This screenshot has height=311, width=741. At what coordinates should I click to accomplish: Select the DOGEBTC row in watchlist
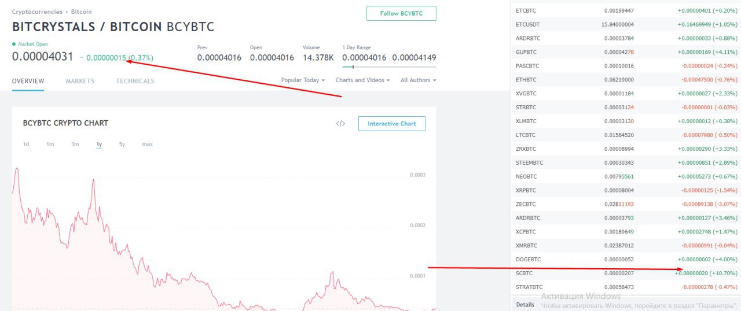click(x=626, y=260)
